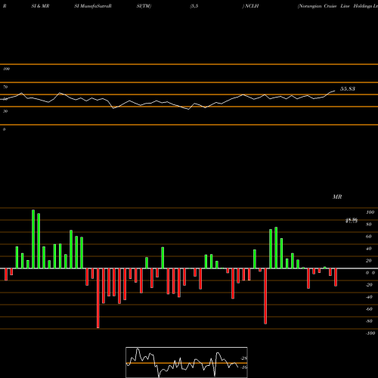The height and width of the screenshot is (378, 378).
Task: Click the longest red MR histogram bar
Action: pos(98,298)
